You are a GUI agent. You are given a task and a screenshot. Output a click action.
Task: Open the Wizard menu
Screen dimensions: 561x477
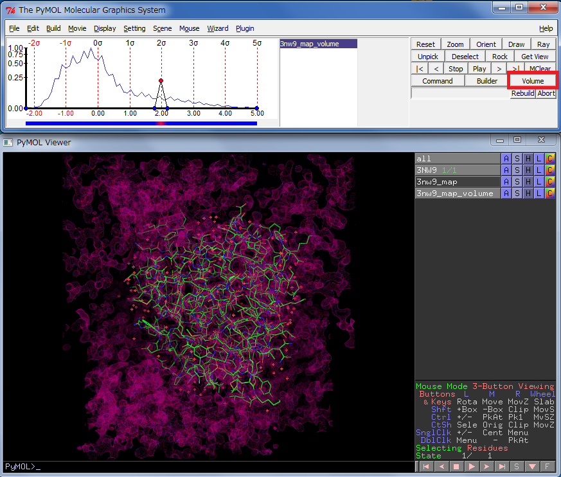coord(217,28)
